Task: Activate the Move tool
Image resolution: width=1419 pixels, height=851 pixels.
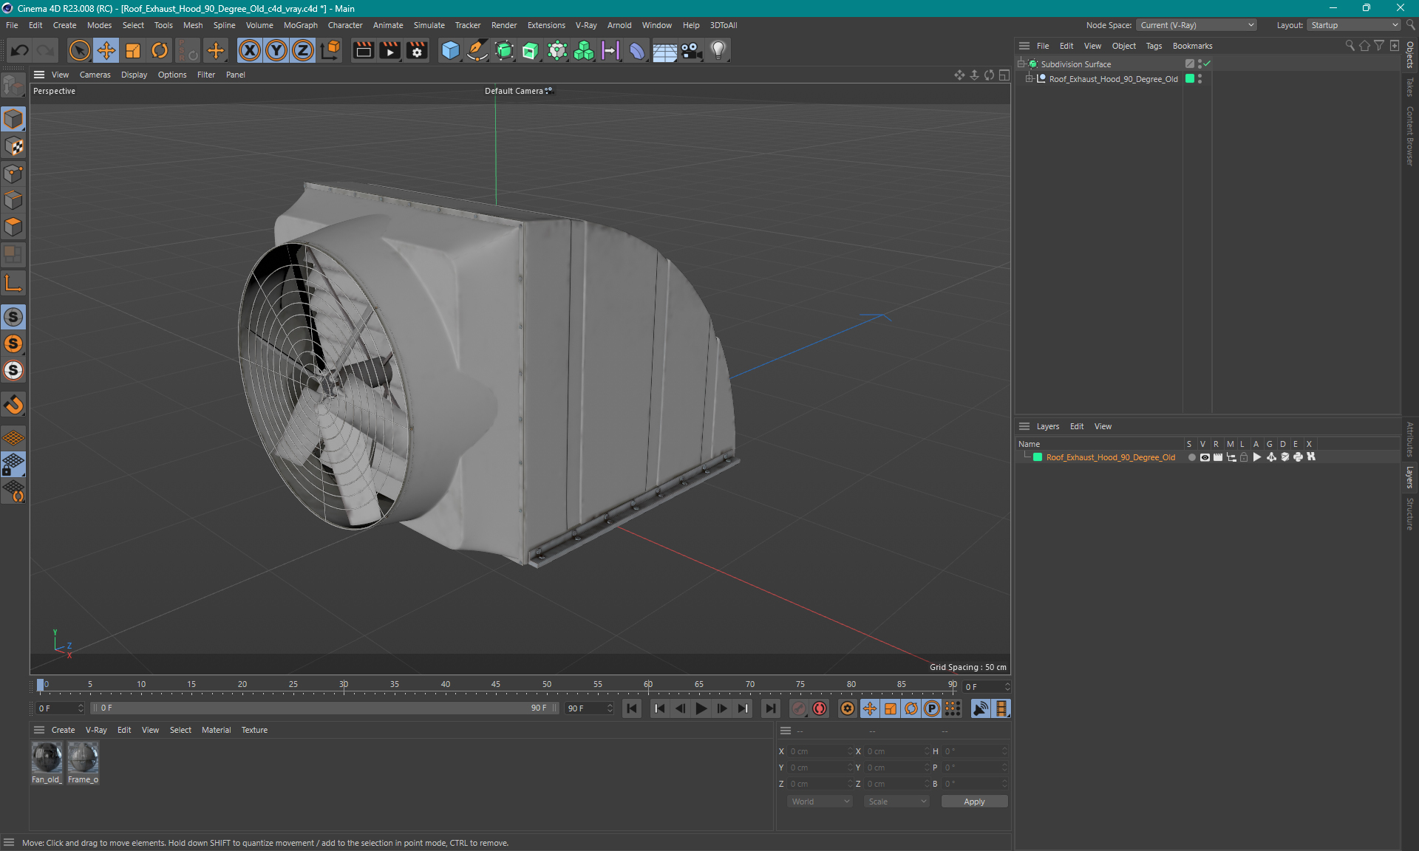Action: 106,50
